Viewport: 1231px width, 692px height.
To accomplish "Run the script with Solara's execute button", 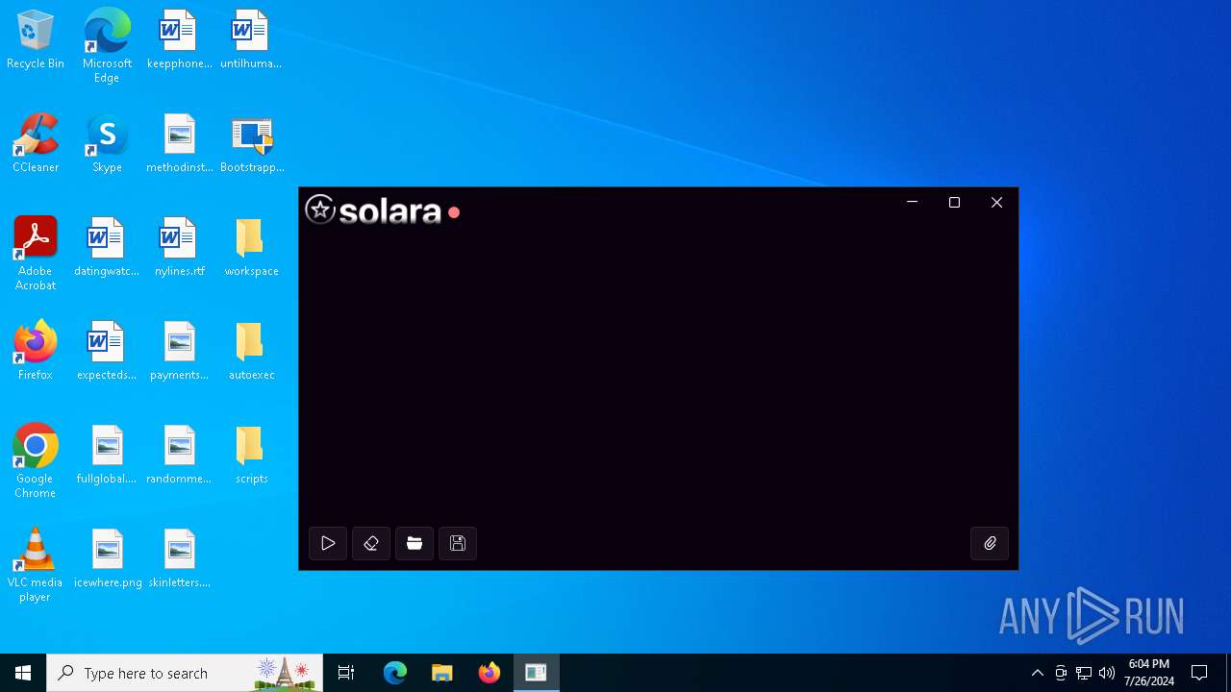I will [328, 544].
